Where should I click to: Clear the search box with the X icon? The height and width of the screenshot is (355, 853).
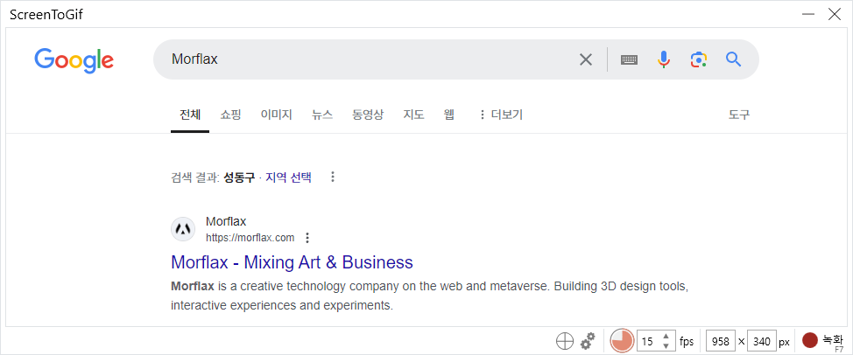(585, 59)
